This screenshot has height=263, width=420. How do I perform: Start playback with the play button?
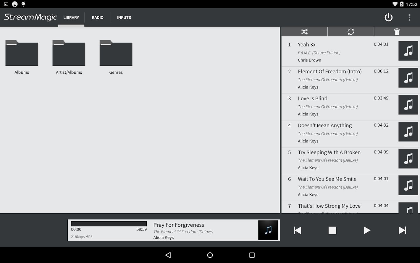point(367,230)
